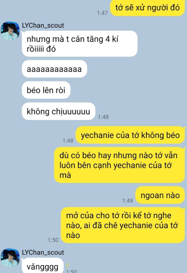
Task: Tap the 'ngoan nào' yellow bubble
Action: point(160,195)
